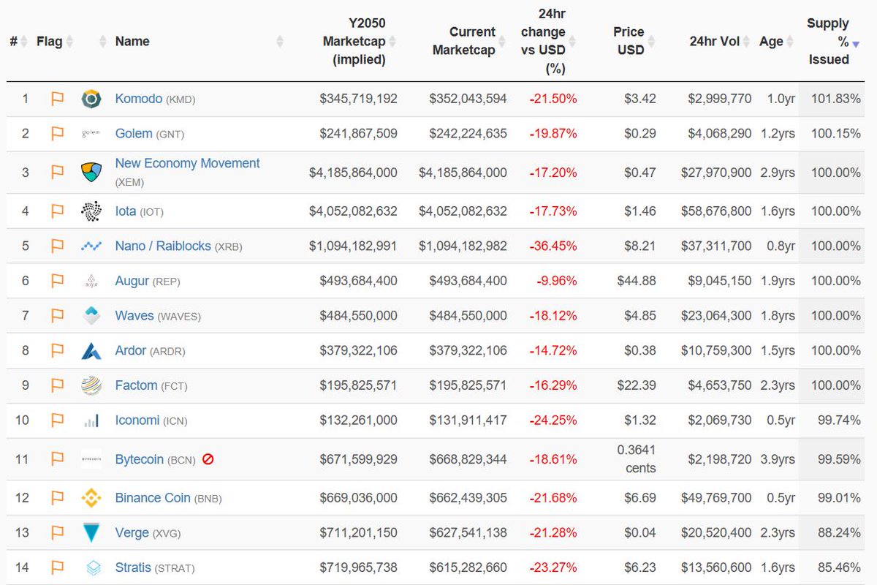Click the Factom coin logo icon
The image size is (877, 585).
pos(91,385)
